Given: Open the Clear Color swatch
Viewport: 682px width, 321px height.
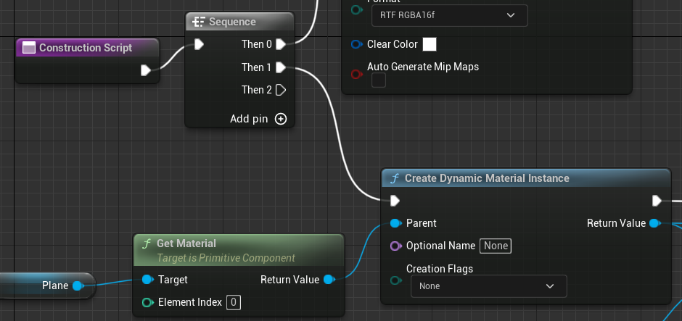Looking at the screenshot, I should (430, 44).
